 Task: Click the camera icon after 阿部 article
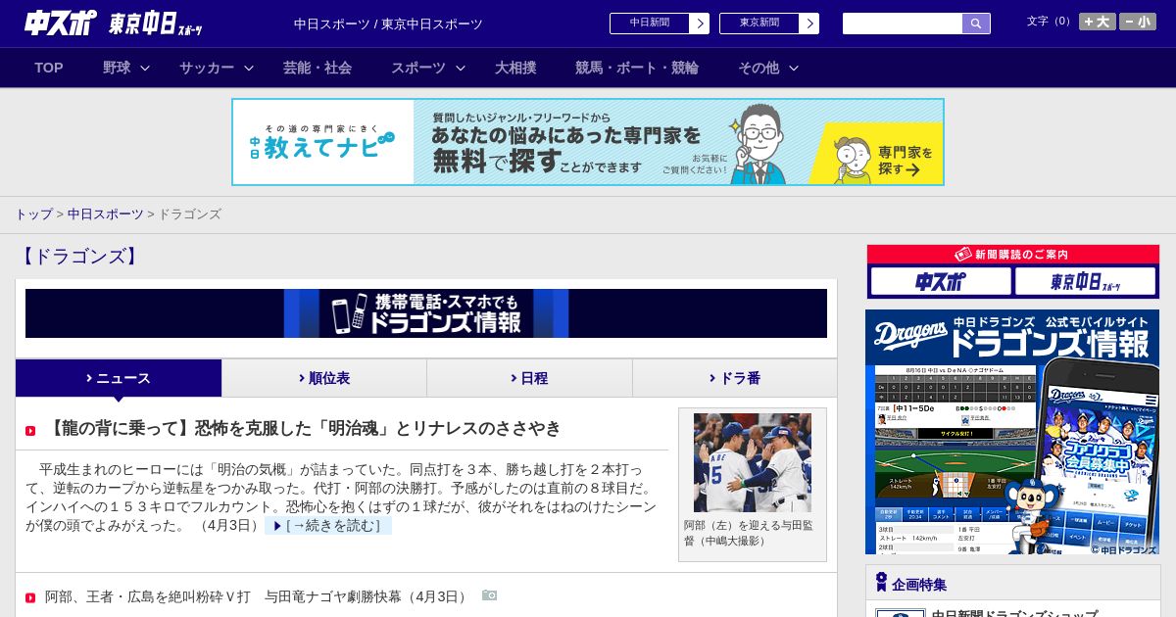point(490,595)
